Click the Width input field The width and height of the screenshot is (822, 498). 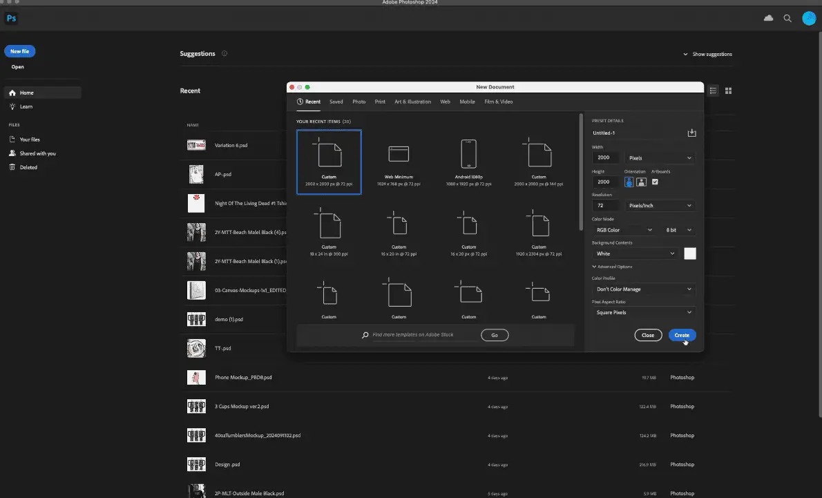coord(606,158)
